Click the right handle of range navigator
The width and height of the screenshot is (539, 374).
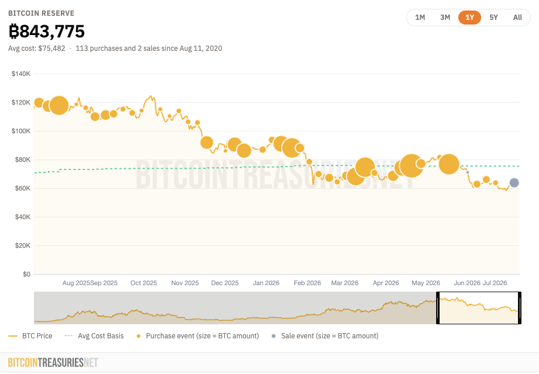pos(520,308)
